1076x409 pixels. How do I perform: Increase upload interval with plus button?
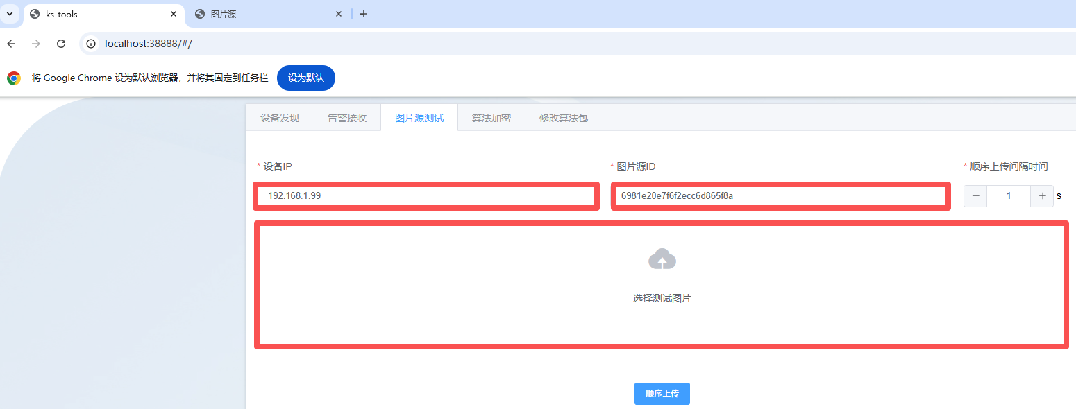1042,196
